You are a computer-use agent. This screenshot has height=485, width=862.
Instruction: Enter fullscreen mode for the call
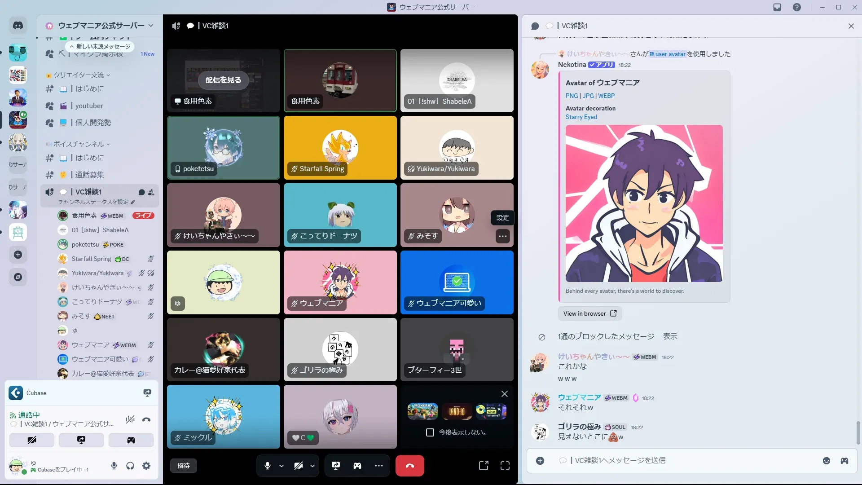point(505,466)
